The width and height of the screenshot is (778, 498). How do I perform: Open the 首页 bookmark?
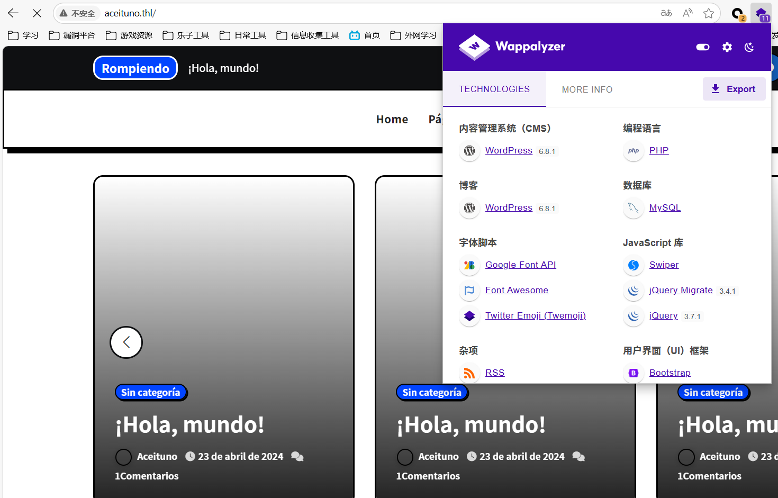click(x=365, y=35)
